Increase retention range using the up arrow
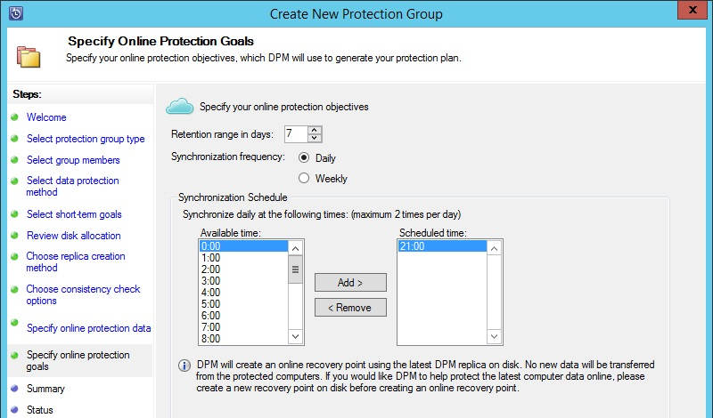This screenshot has width=713, height=418. coord(314,130)
